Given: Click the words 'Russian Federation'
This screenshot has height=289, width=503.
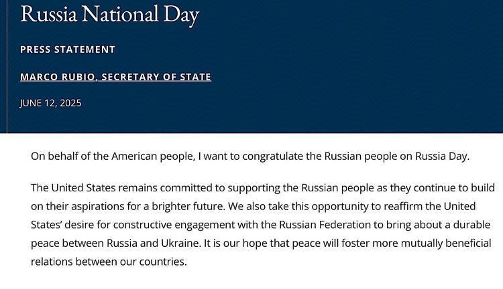Looking at the screenshot, I should [x=325, y=225].
